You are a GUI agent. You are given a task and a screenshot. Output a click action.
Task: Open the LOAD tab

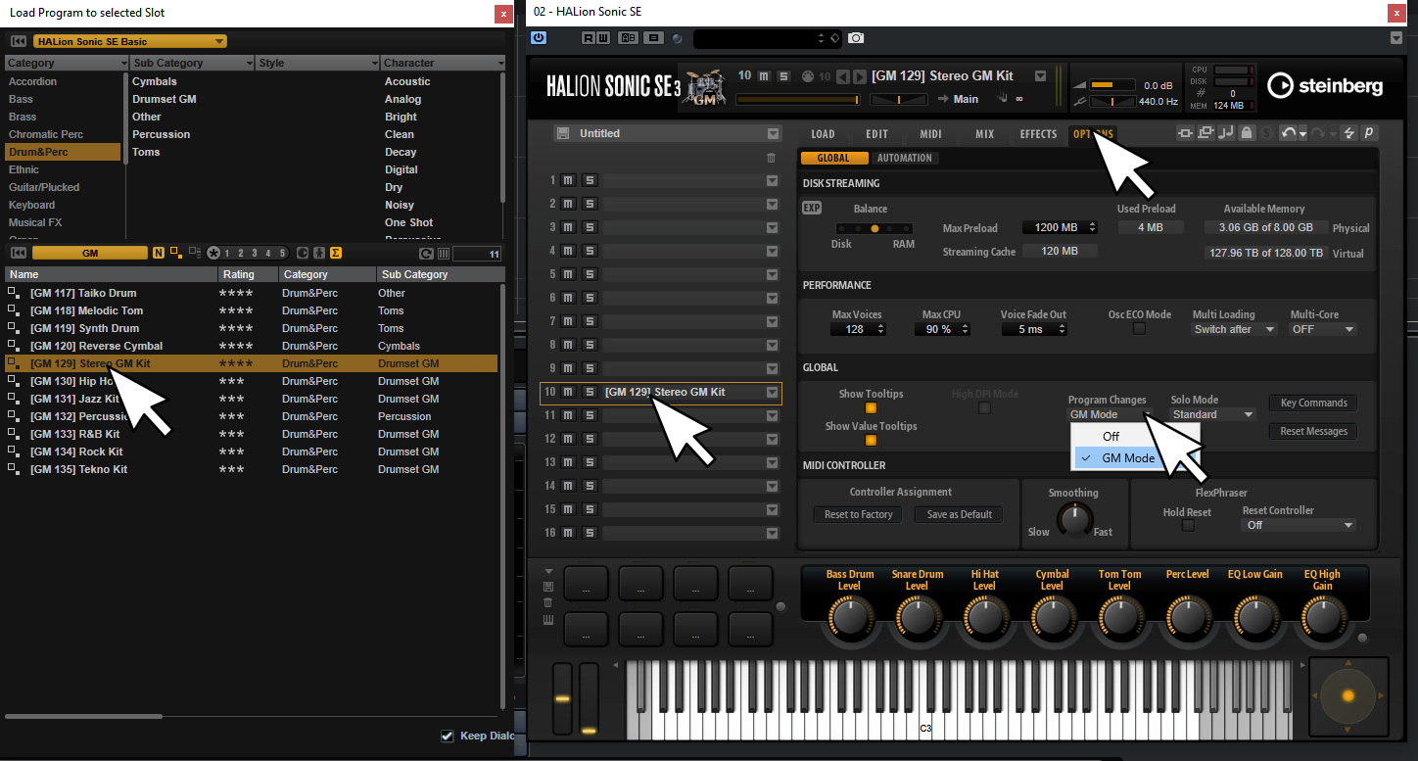point(823,134)
